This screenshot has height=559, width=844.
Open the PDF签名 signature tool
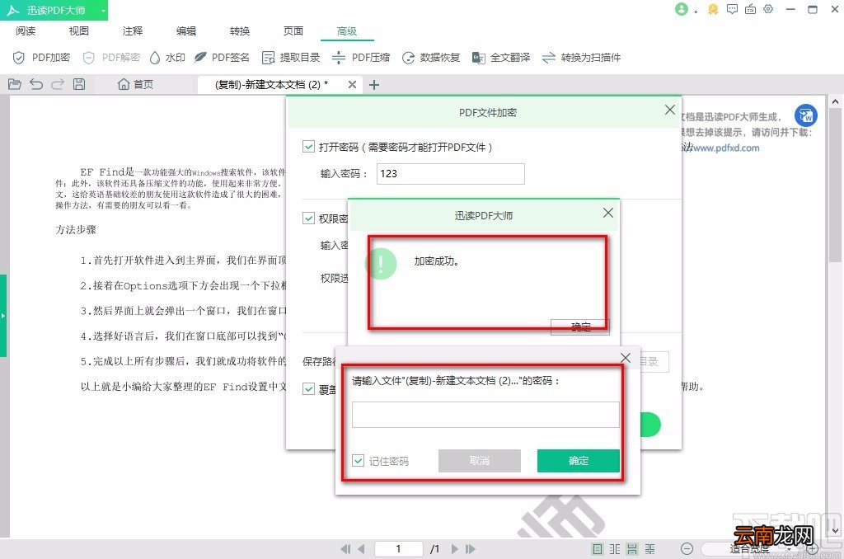pos(222,58)
